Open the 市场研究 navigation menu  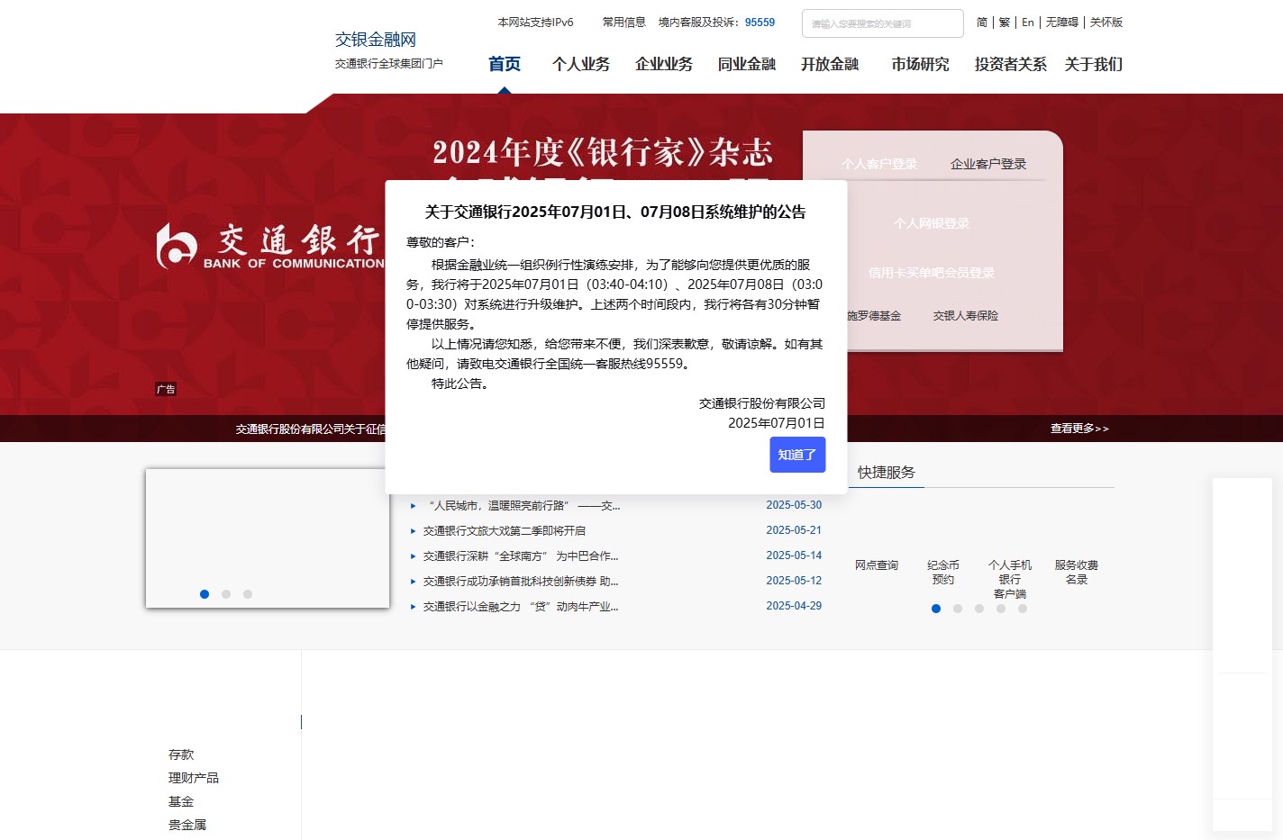920,64
